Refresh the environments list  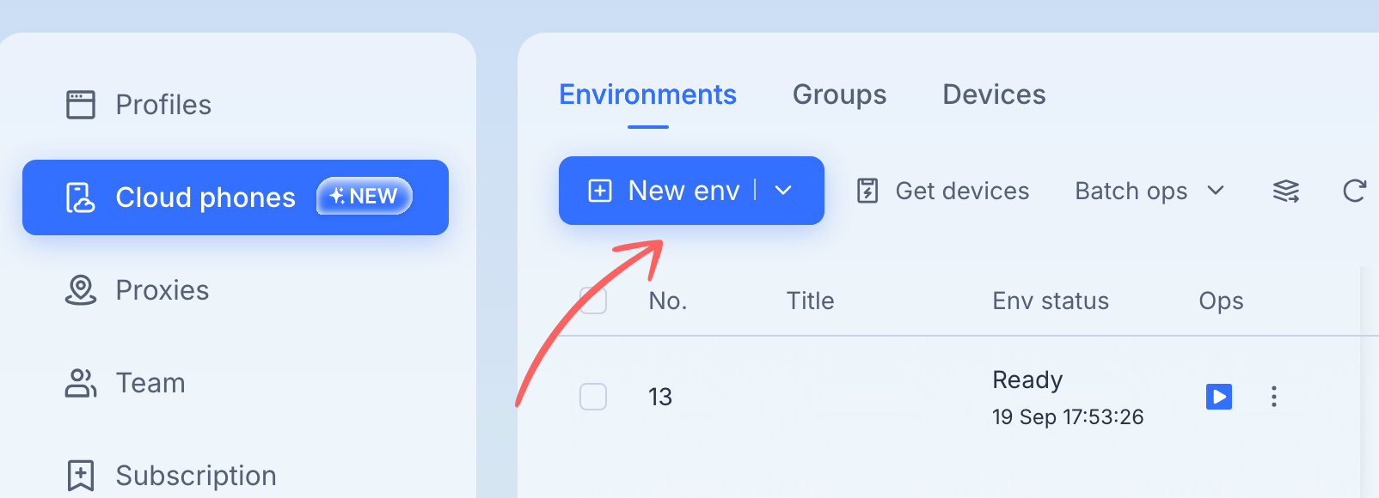pos(1355,191)
